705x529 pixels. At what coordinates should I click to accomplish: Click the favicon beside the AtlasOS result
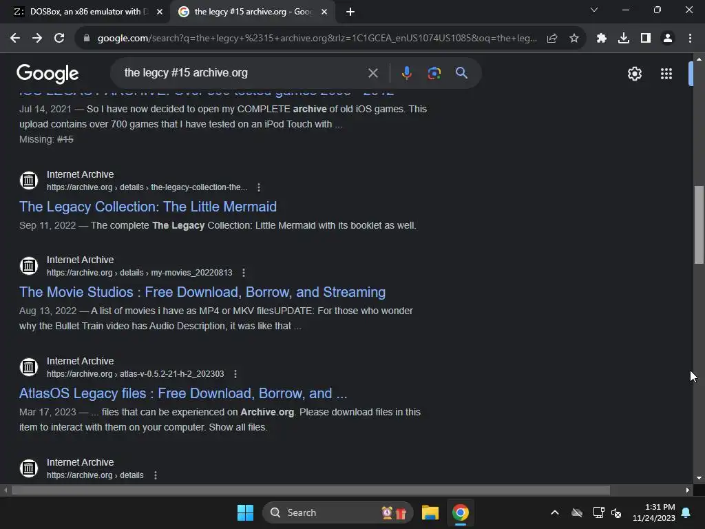[x=29, y=367]
